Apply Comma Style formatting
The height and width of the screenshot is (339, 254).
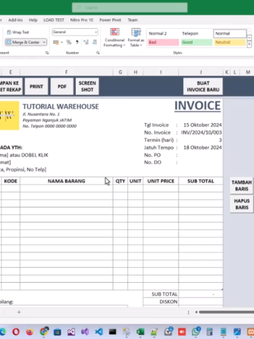[x=77, y=42]
